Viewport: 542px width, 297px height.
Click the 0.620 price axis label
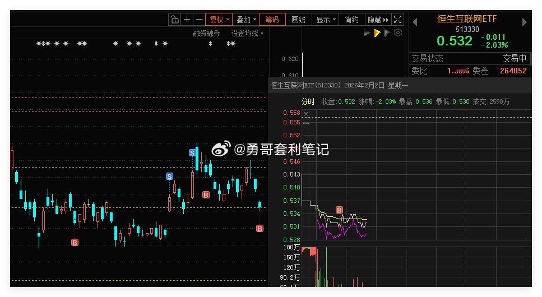tap(290, 59)
